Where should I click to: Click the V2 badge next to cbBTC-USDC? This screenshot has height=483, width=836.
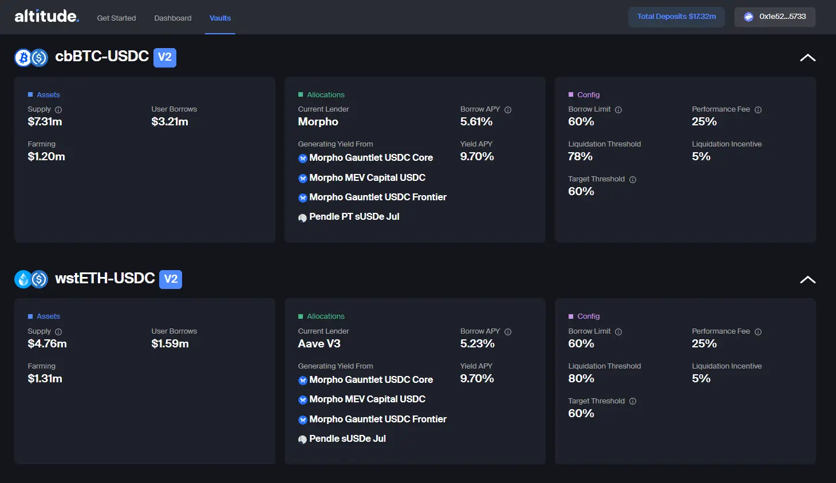[165, 57]
